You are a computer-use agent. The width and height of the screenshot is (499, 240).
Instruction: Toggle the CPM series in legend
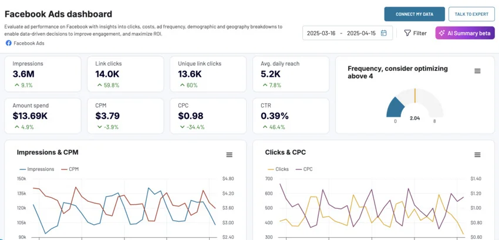(x=70, y=169)
